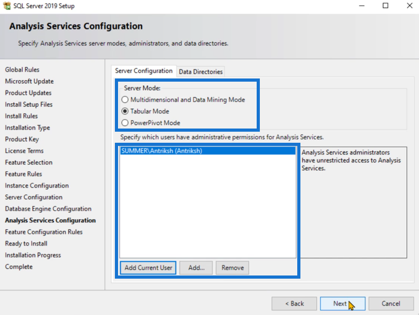This screenshot has width=419, height=315.
Task: Click Product Key step
Action: click(x=22, y=139)
